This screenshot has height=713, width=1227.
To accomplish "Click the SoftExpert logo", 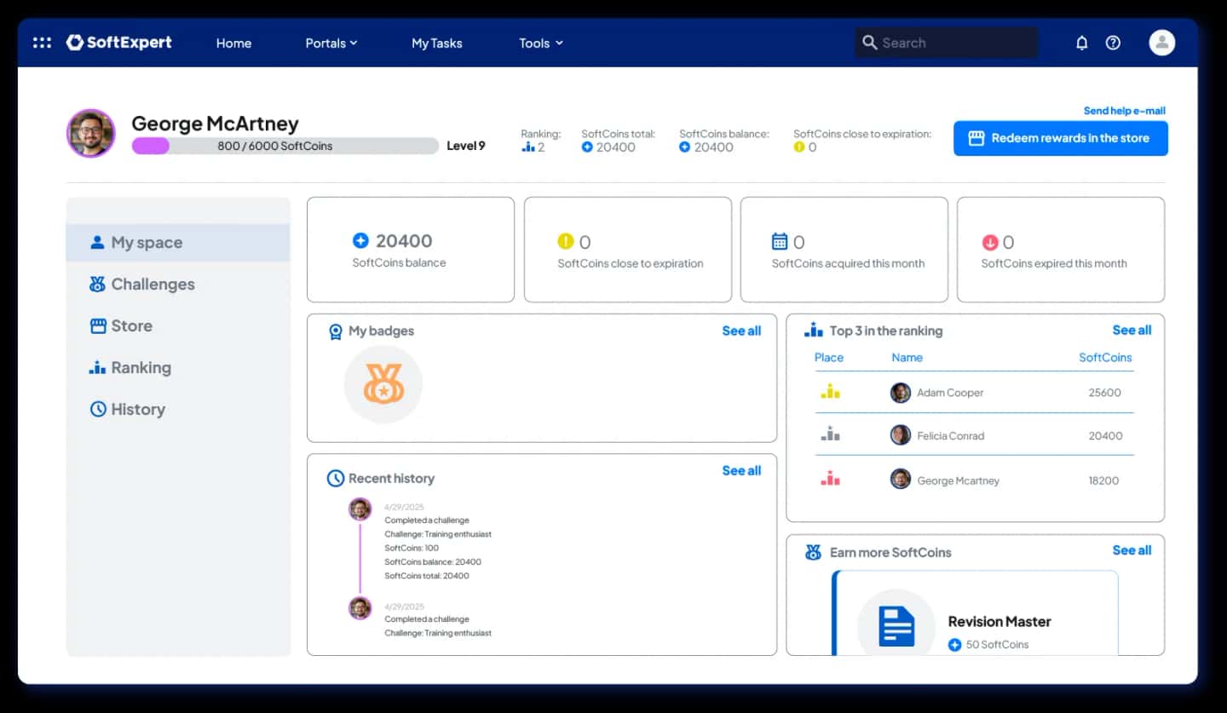I will [x=119, y=43].
